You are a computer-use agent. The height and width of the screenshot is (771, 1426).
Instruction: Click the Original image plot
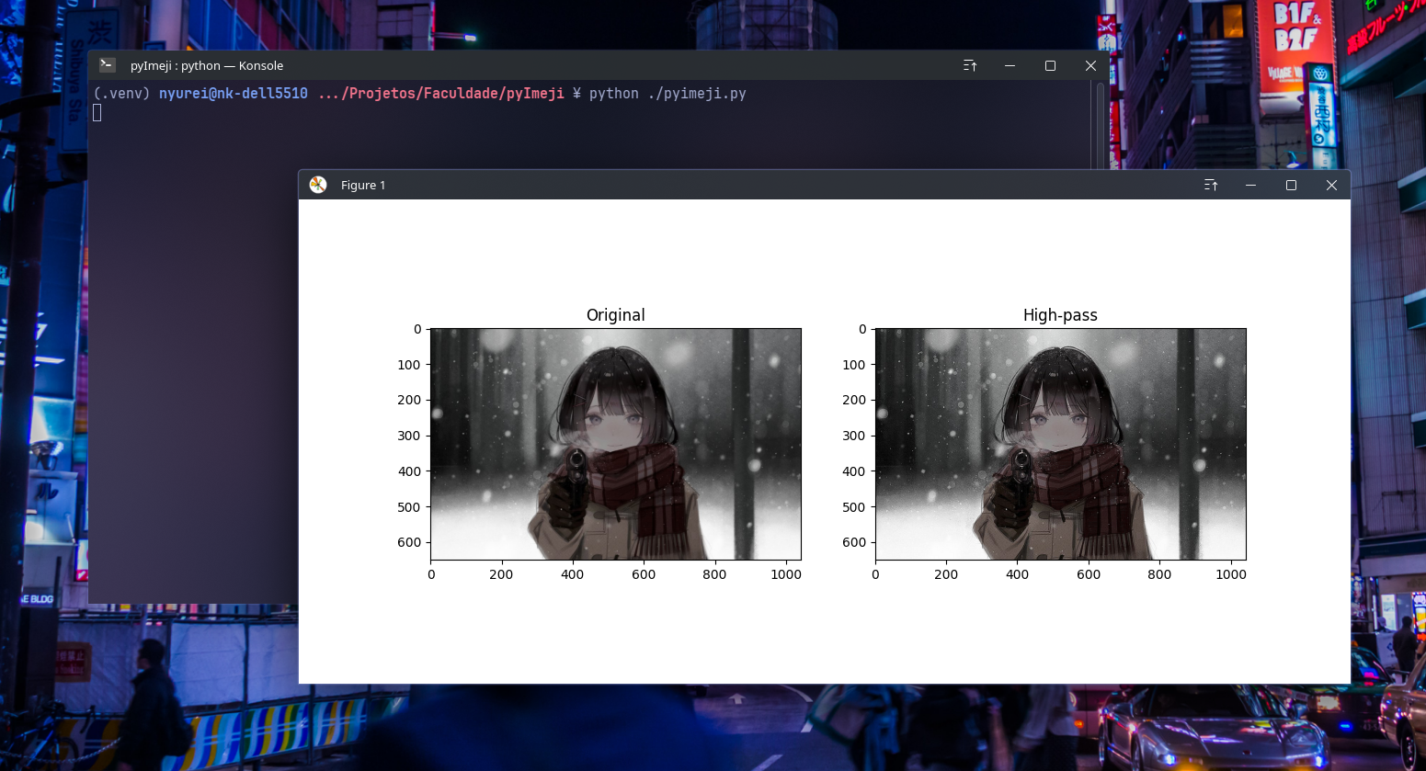616,444
